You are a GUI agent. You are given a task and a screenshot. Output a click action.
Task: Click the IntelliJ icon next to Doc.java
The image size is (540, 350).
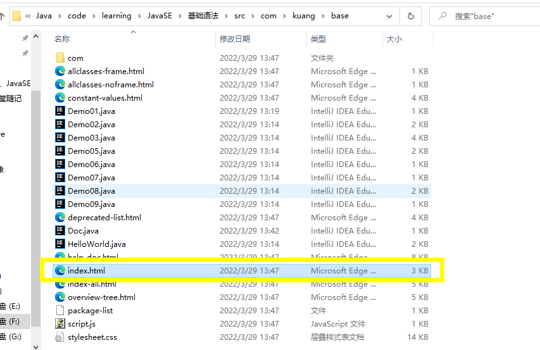[x=60, y=230]
